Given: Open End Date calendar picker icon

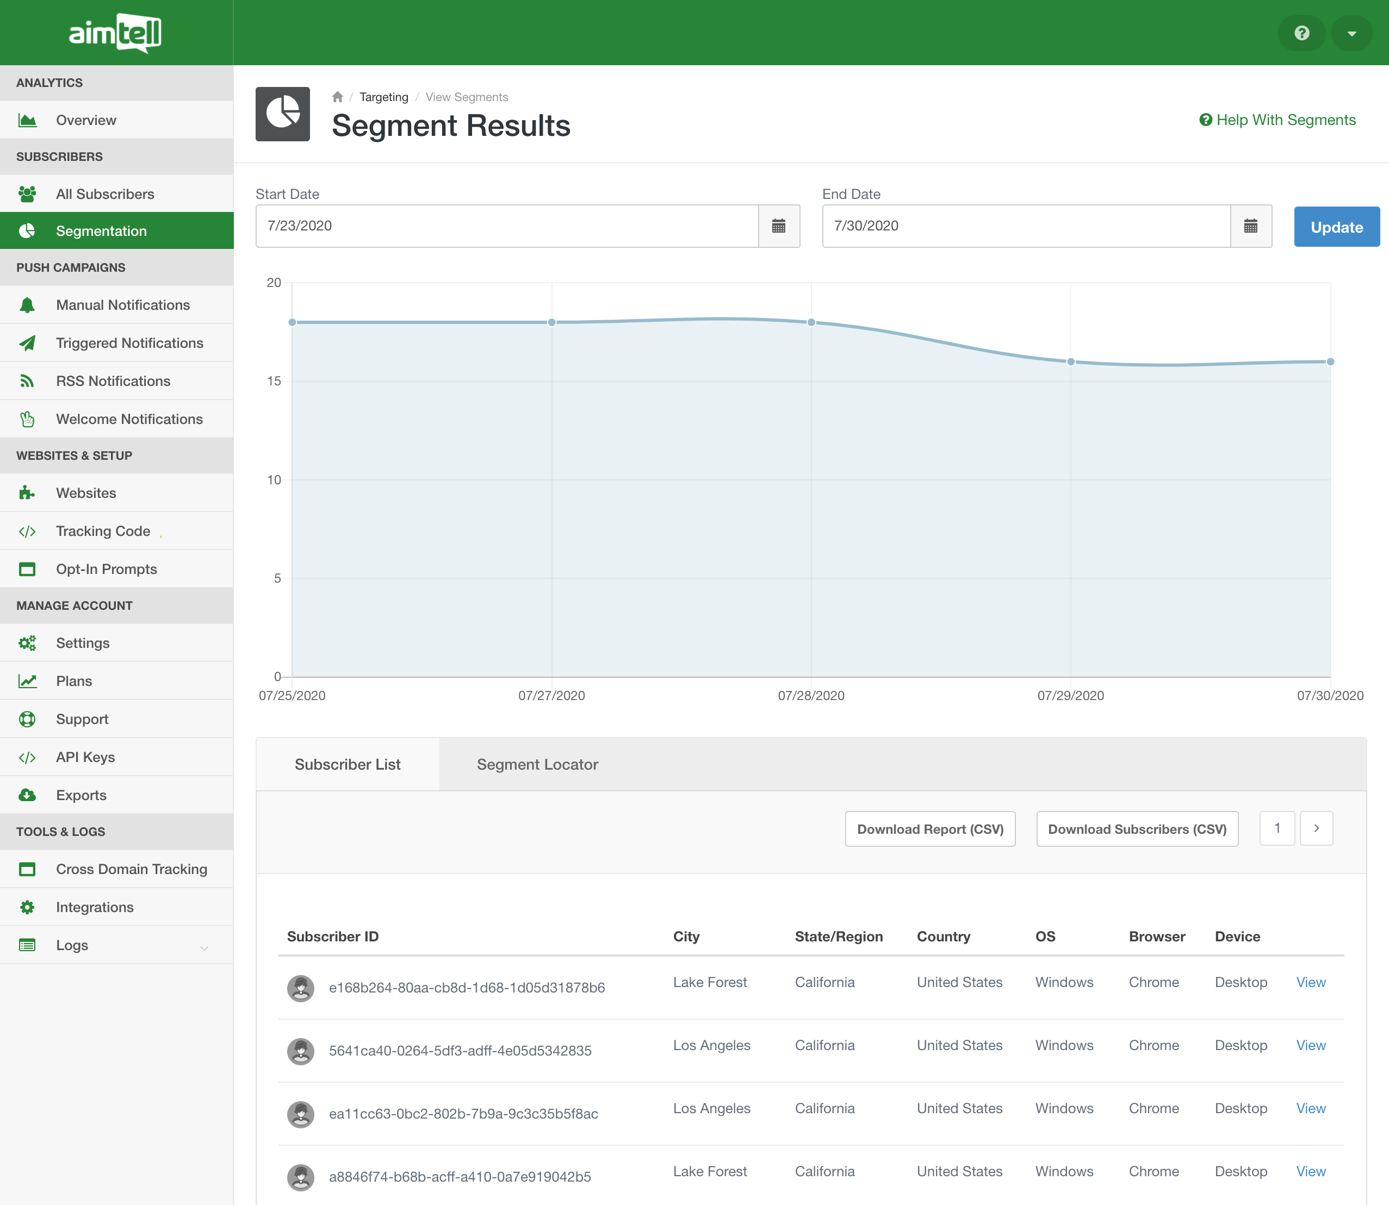Looking at the screenshot, I should (1250, 226).
